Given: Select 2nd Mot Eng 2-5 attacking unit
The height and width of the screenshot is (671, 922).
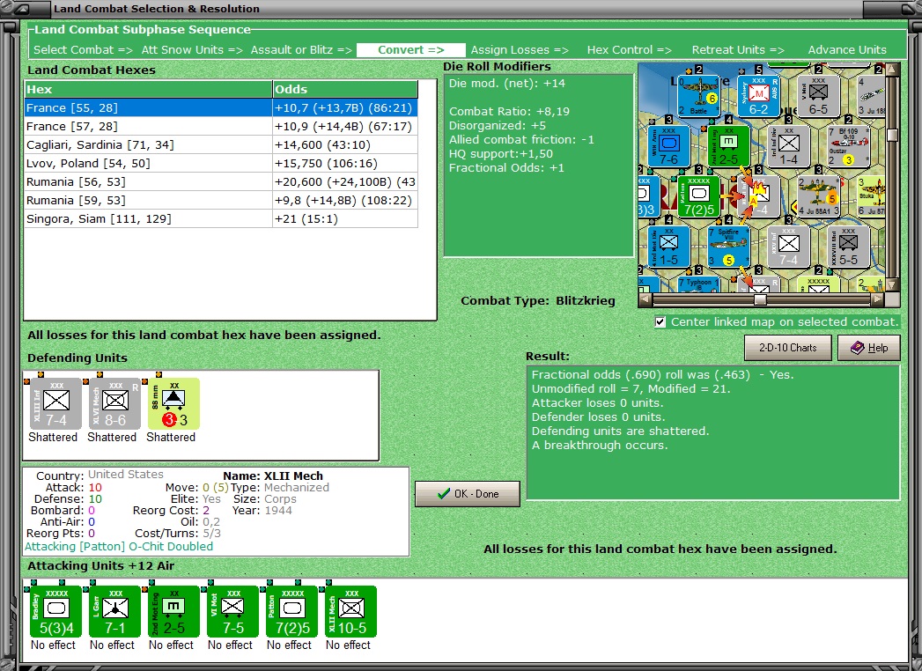Looking at the screenshot, I should (173, 612).
